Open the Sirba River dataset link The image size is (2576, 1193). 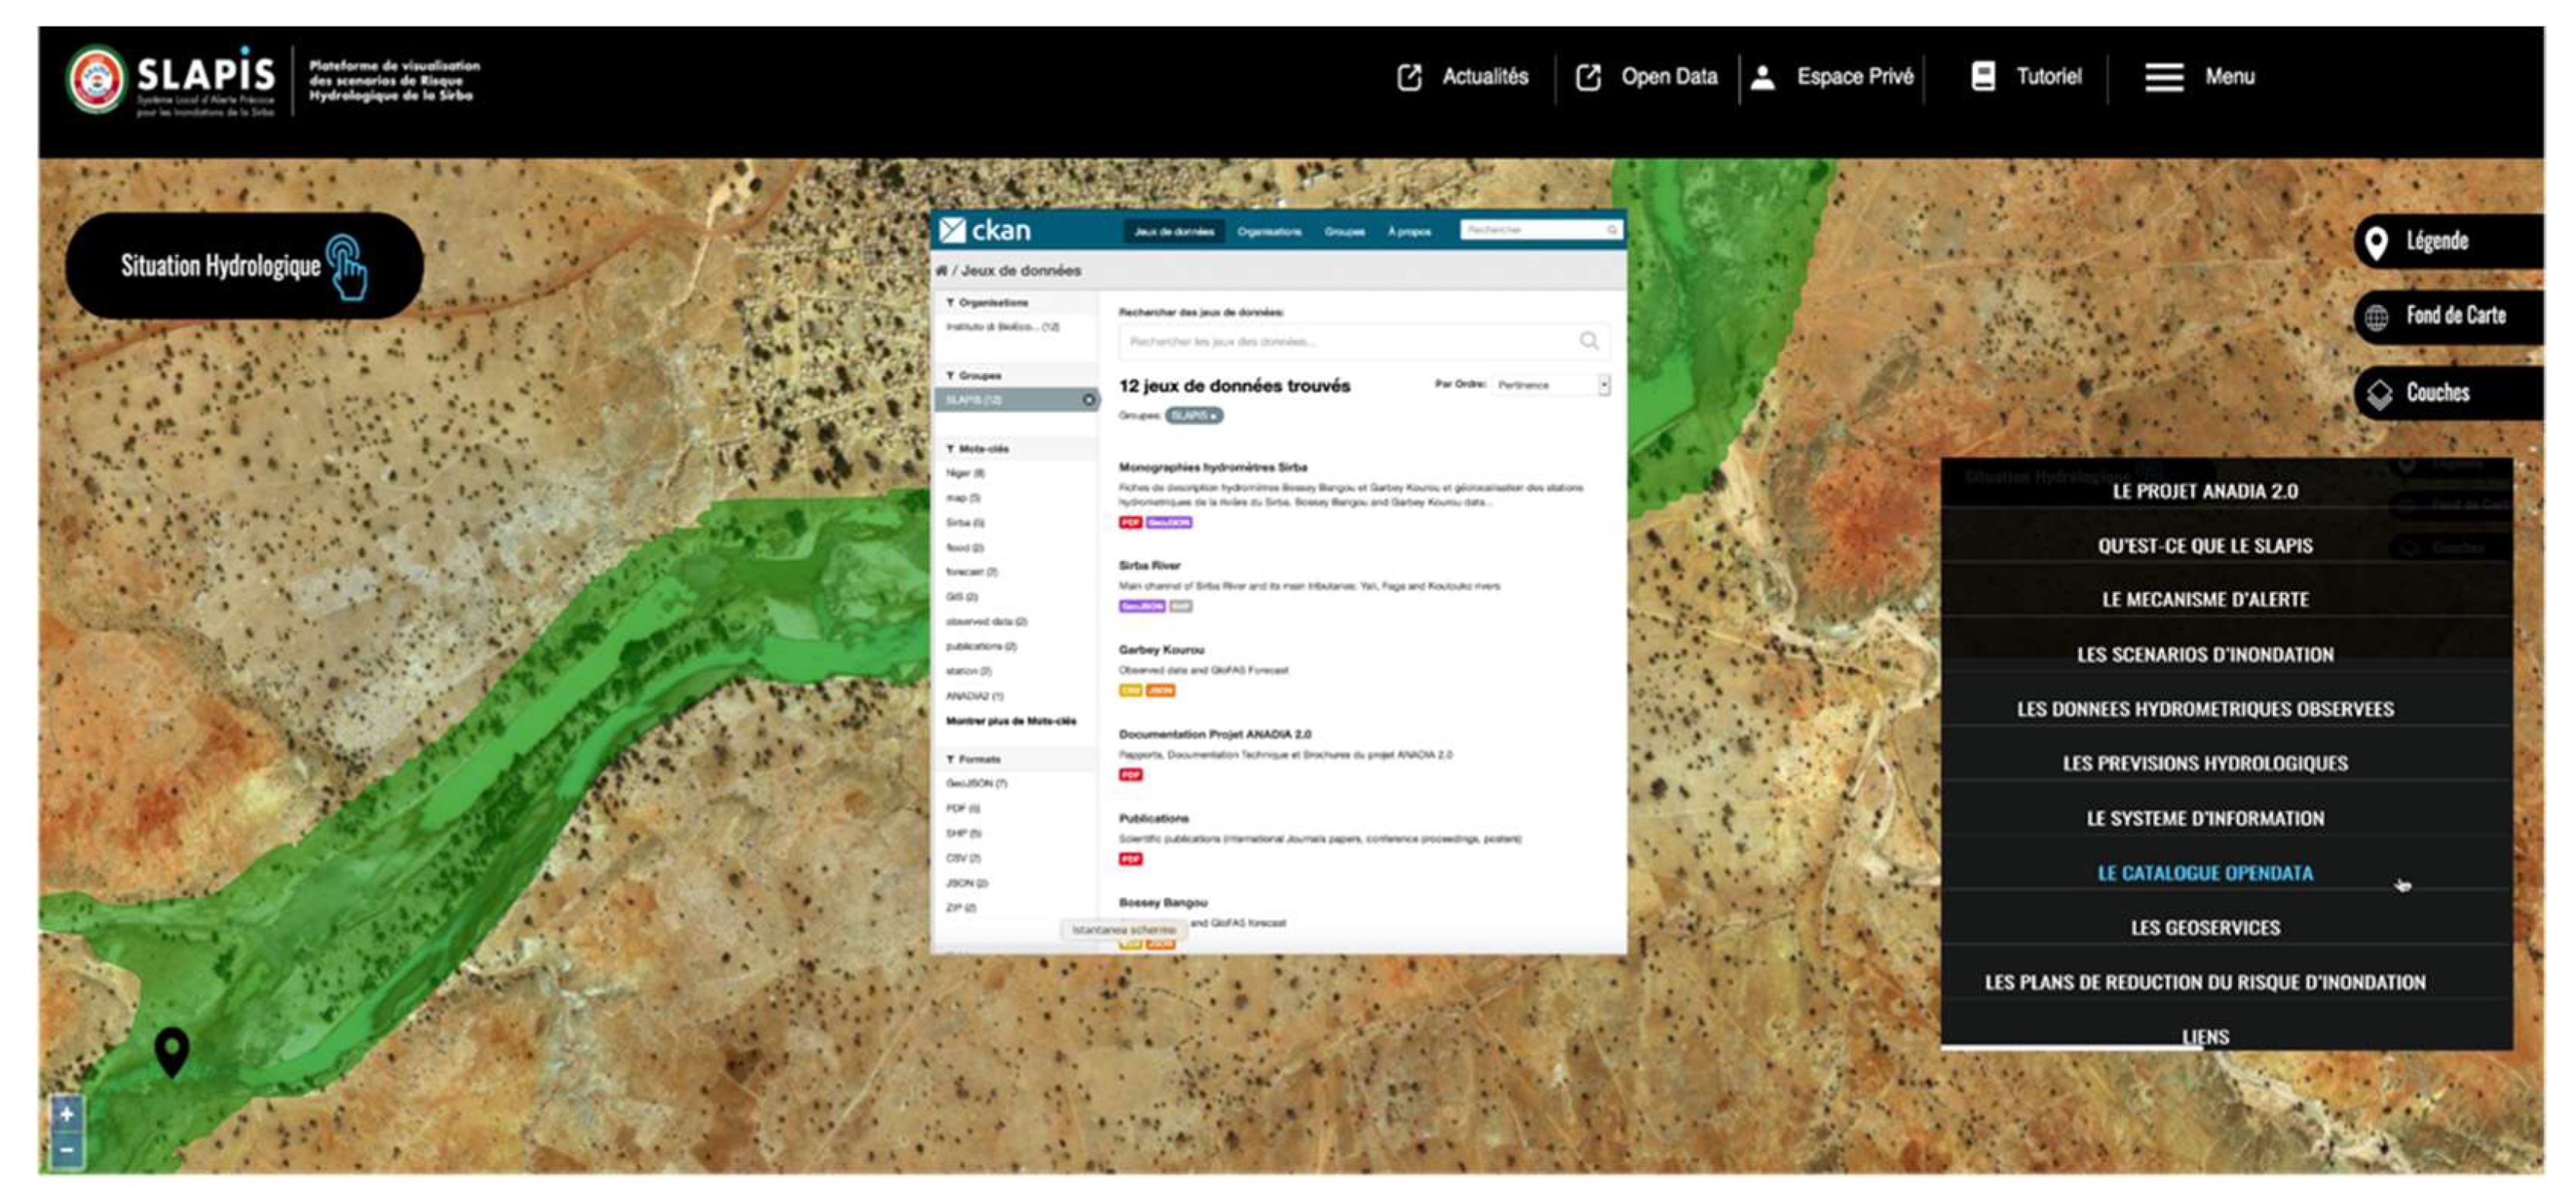click(1149, 566)
